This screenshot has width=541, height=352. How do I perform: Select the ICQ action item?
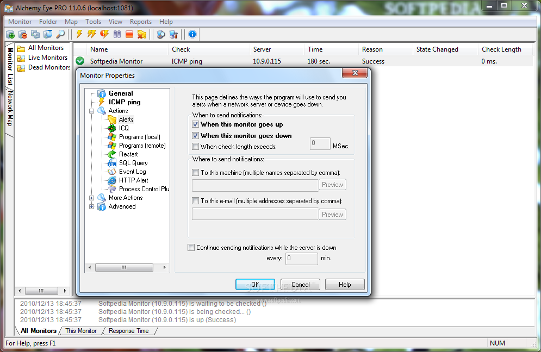[123, 128]
